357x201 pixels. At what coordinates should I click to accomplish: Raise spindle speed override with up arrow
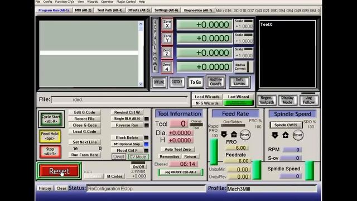(285, 135)
